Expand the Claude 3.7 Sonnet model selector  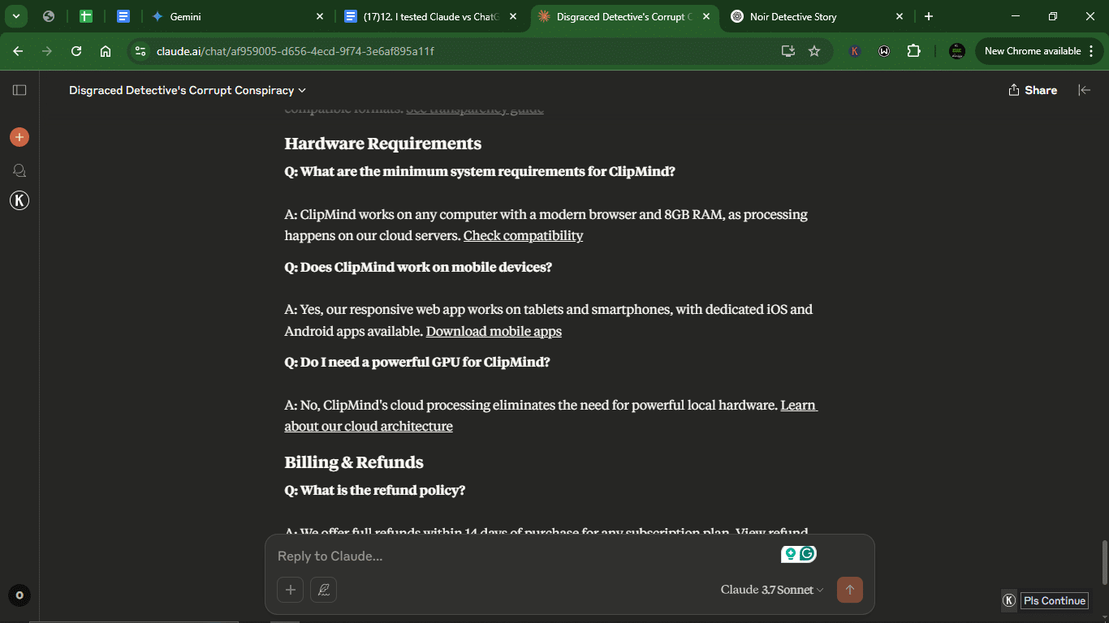772,590
